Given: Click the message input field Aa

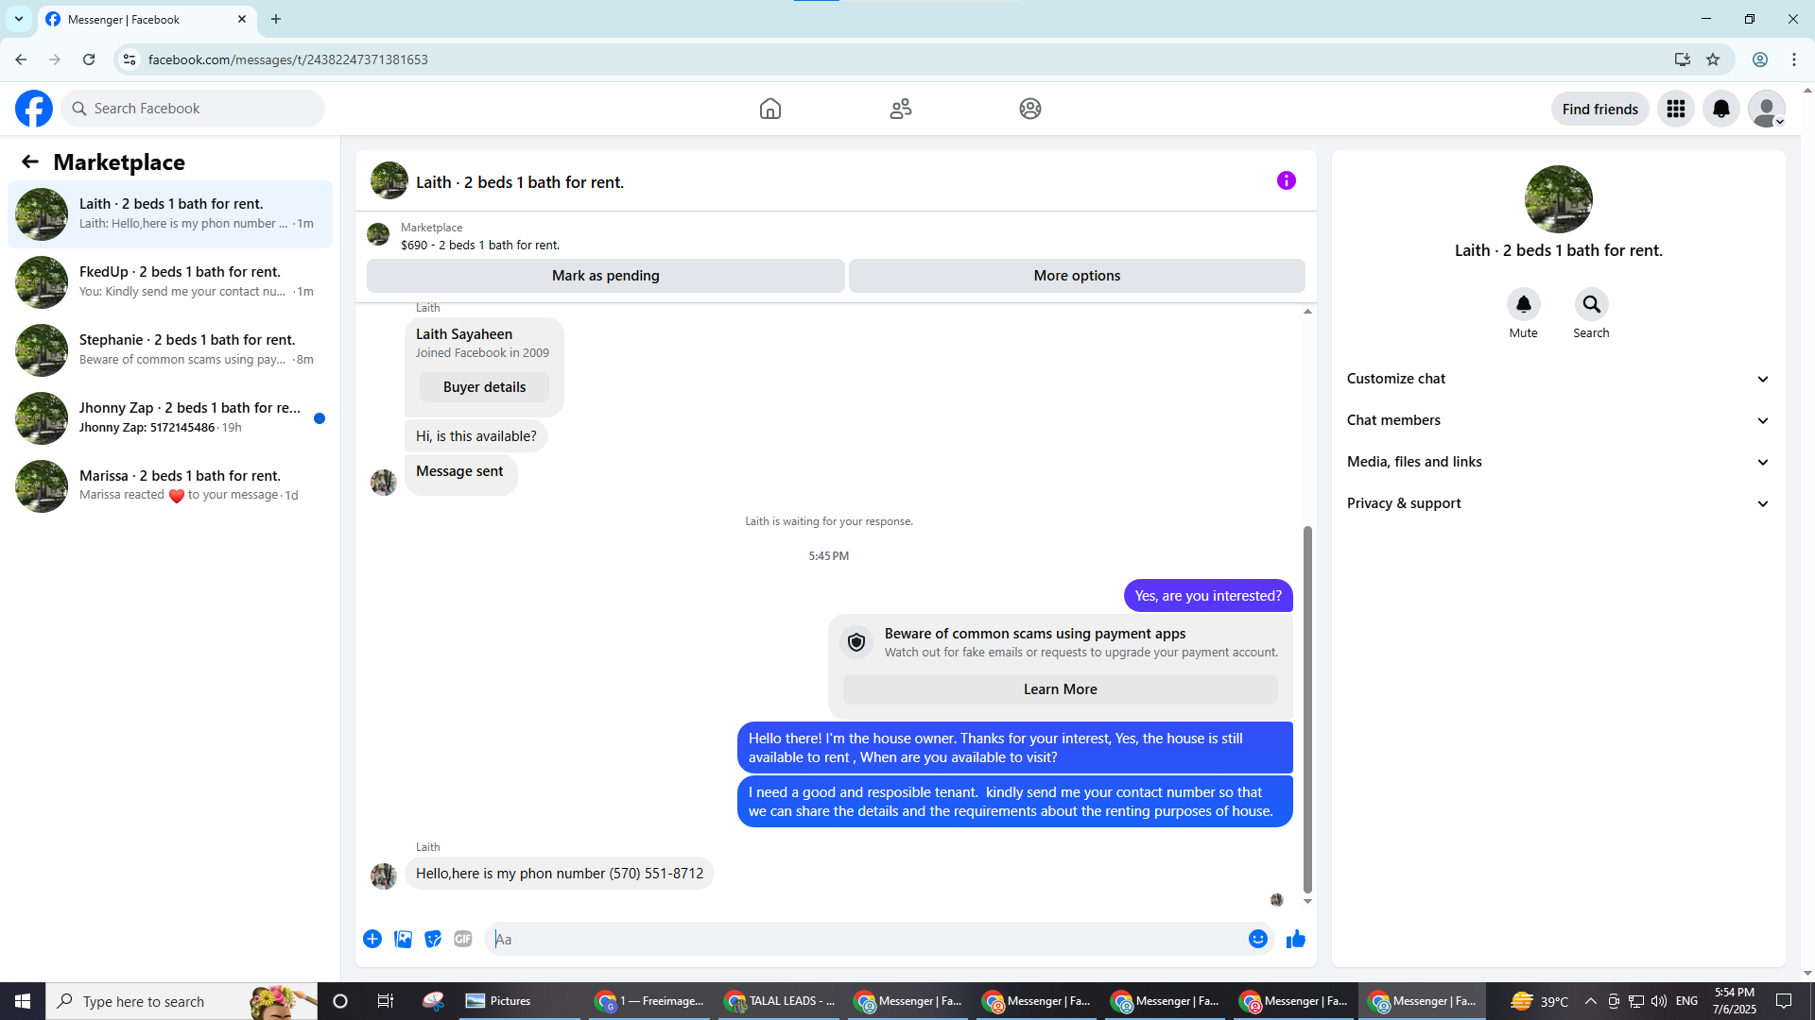Looking at the screenshot, I should pyautogui.click(x=865, y=939).
